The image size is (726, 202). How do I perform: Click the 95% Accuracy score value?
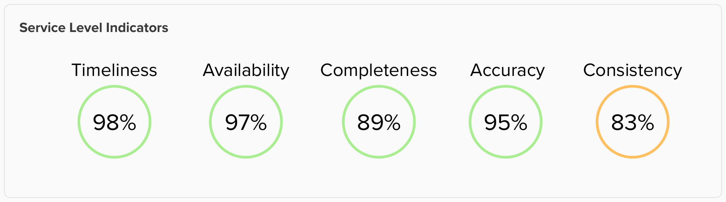click(x=506, y=123)
